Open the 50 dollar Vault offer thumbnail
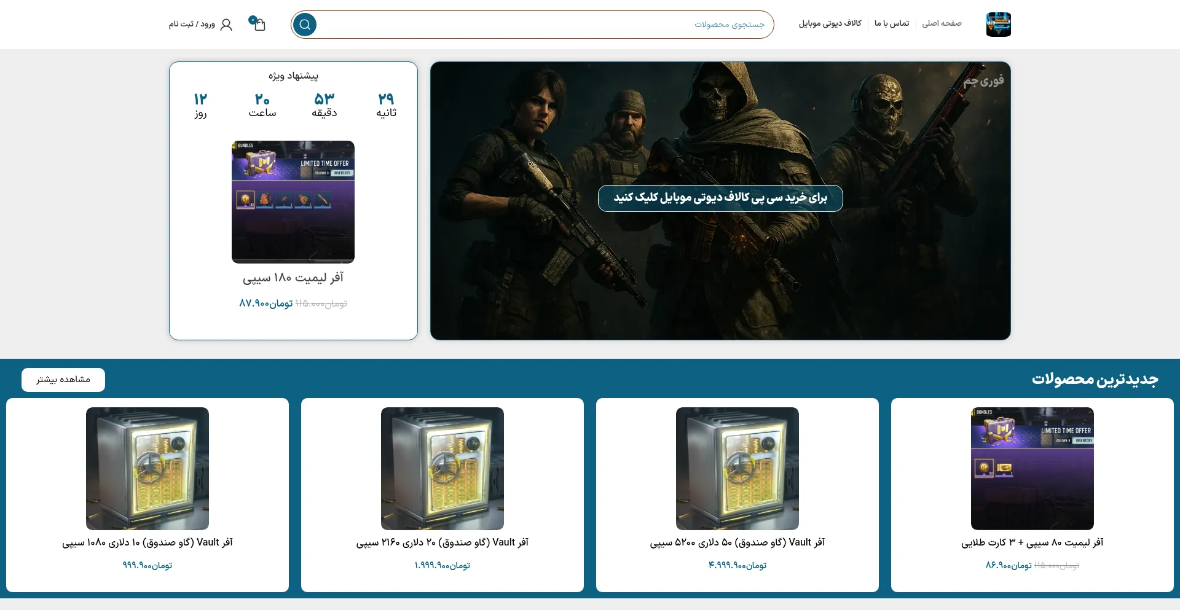Screen dimensions: 1180x610 737,468
